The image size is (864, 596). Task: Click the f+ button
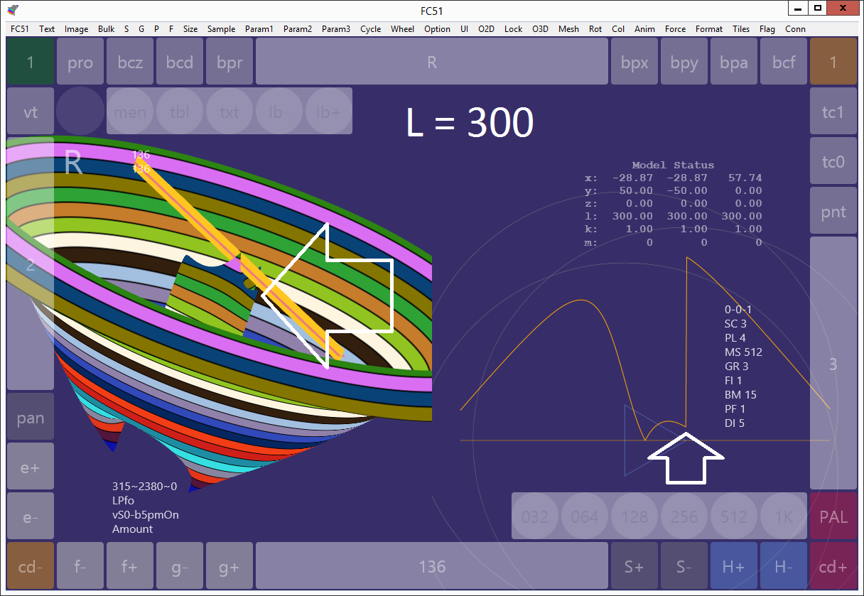click(130, 566)
